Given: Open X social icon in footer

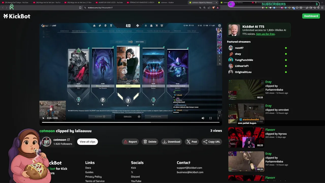Looking at the screenshot, I should click(x=132, y=172).
